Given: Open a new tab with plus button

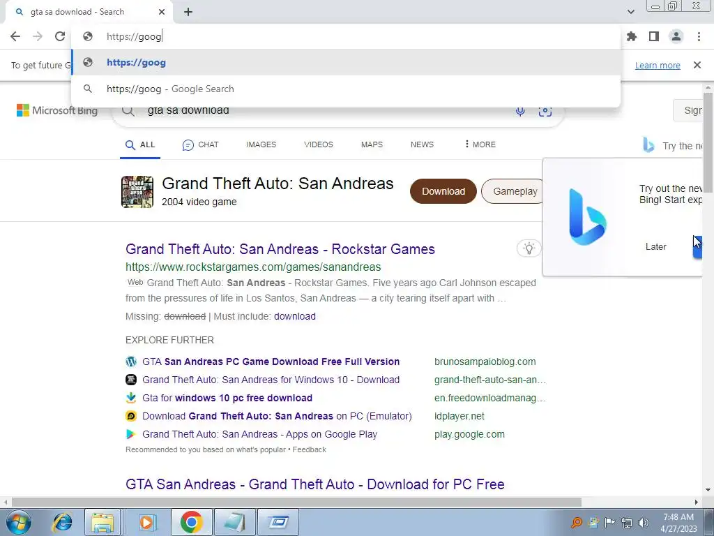Looking at the screenshot, I should coord(188,12).
